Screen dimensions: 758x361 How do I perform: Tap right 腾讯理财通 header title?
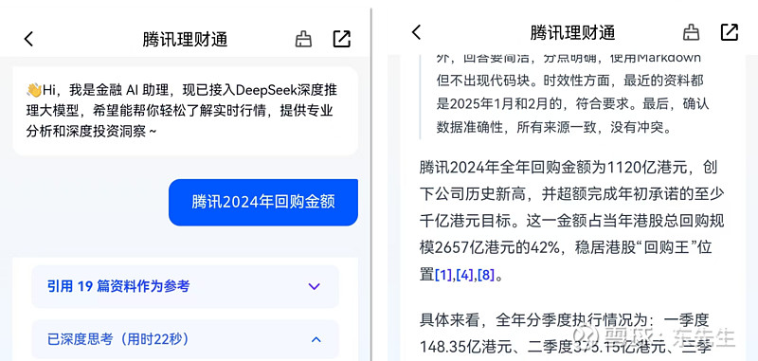(x=572, y=32)
